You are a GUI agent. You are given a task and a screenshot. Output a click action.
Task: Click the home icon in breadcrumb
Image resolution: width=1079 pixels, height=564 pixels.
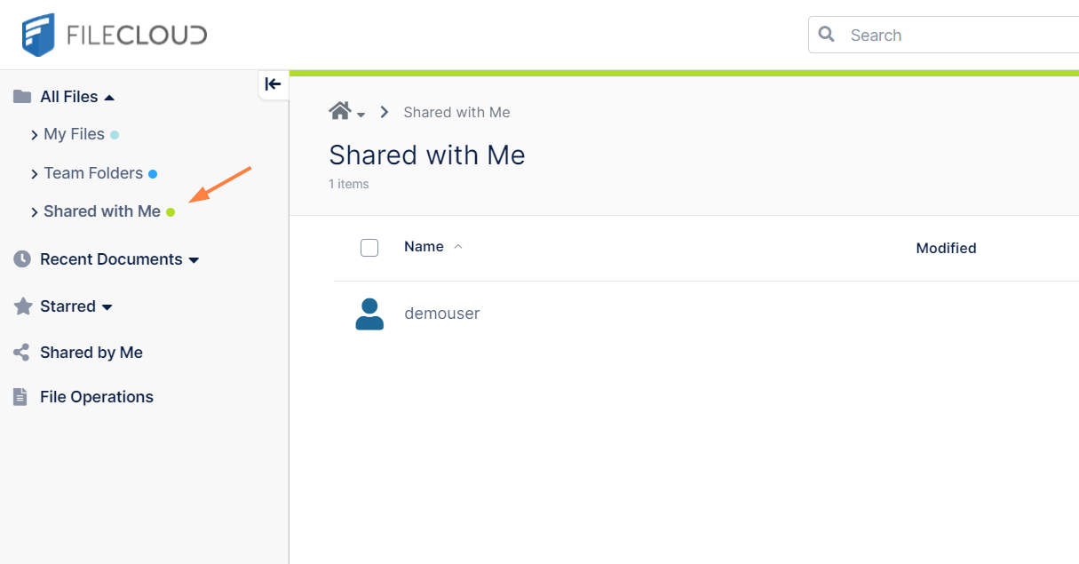pyautogui.click(x=339, y=111)
